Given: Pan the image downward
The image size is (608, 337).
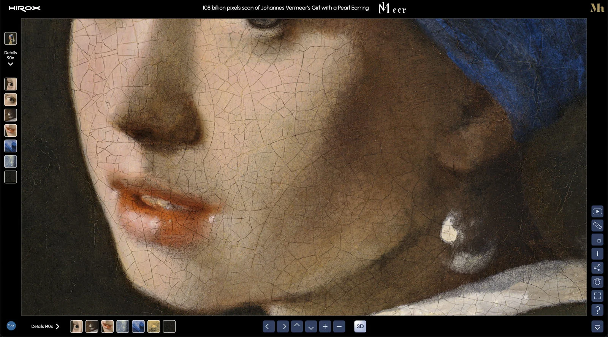Looking at the screenshot, I should (311, 326).
